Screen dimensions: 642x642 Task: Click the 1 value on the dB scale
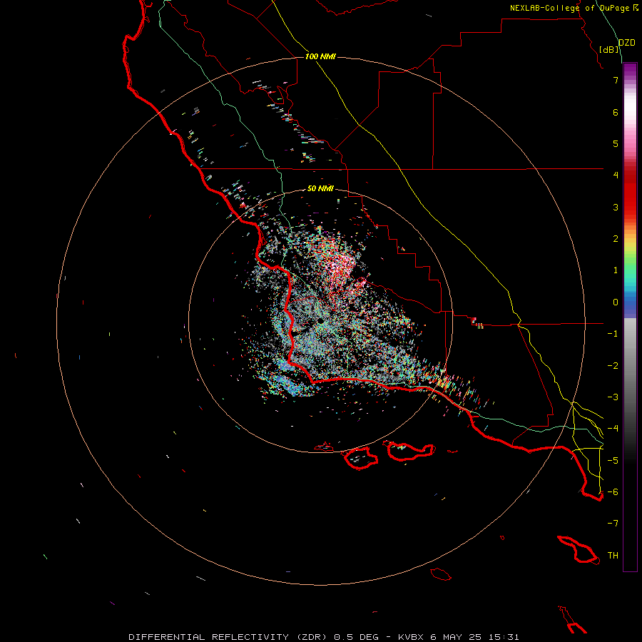click(616, 270)
